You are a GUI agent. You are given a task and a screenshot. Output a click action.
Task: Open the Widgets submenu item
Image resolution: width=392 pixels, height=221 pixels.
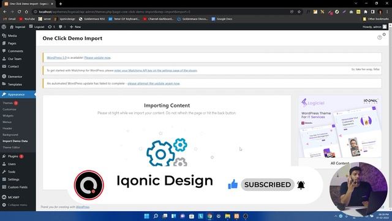[8, 116]
